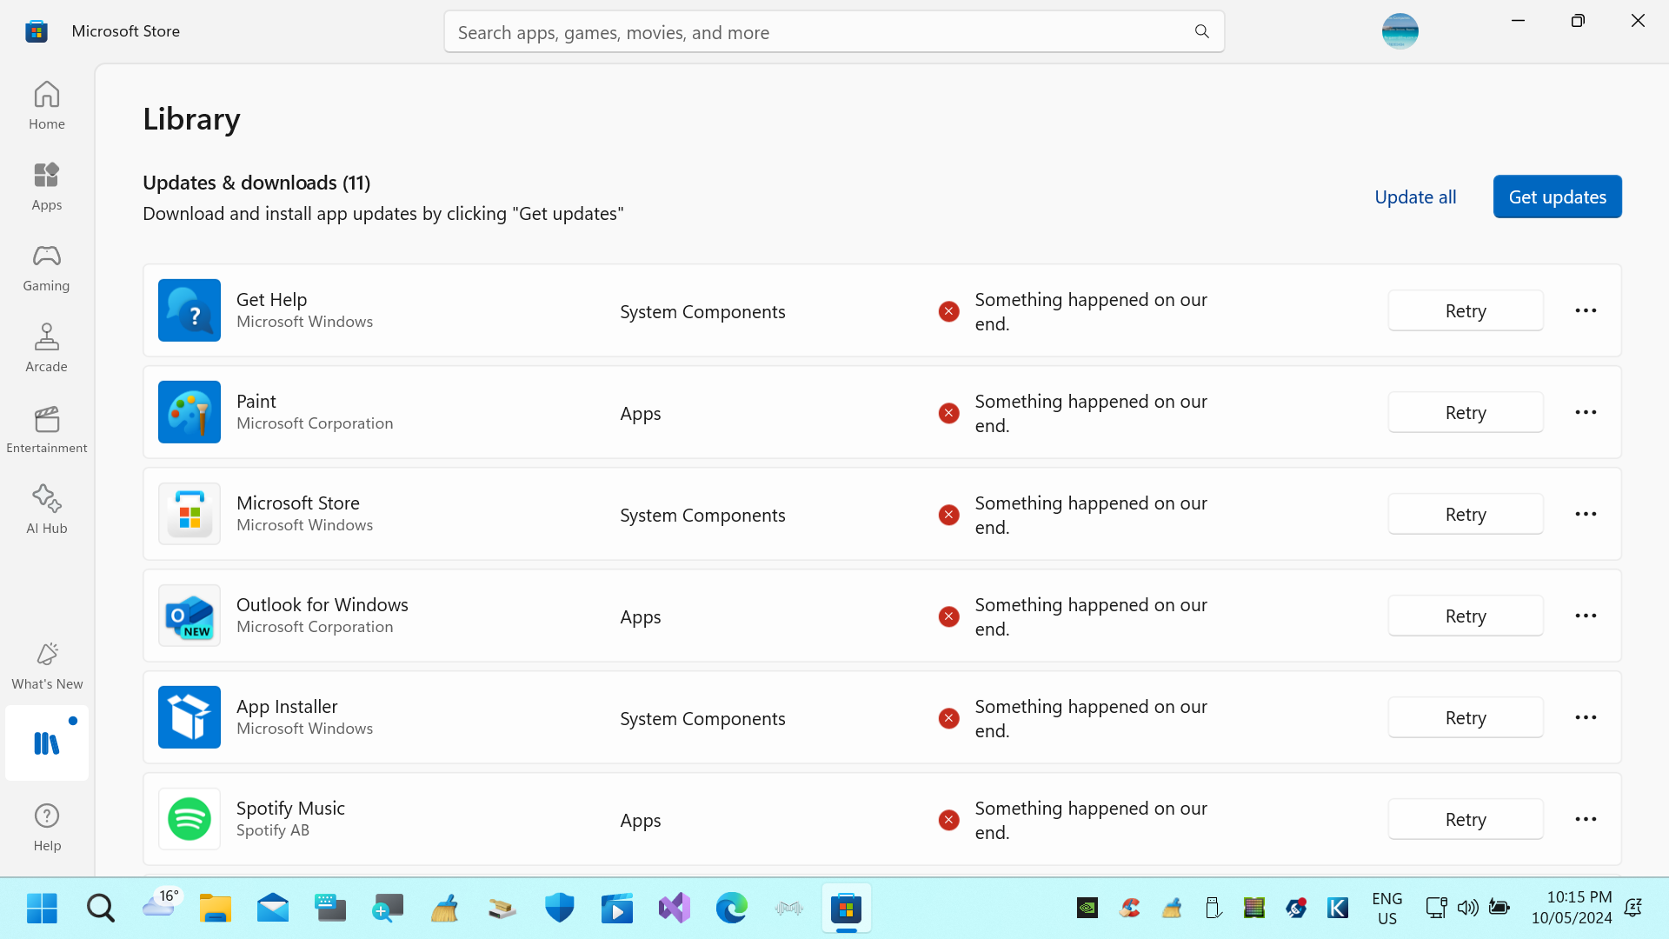This screenshot has height=939, width=1669.
Task: Click the App Installer app name
Action: [287, 706]
